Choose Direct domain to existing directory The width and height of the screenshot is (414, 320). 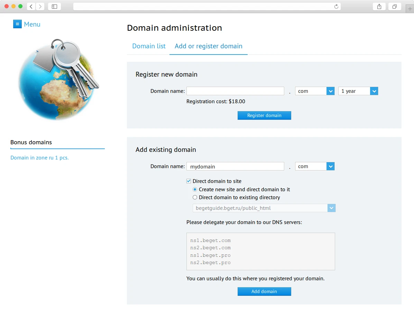pos(195,197)
